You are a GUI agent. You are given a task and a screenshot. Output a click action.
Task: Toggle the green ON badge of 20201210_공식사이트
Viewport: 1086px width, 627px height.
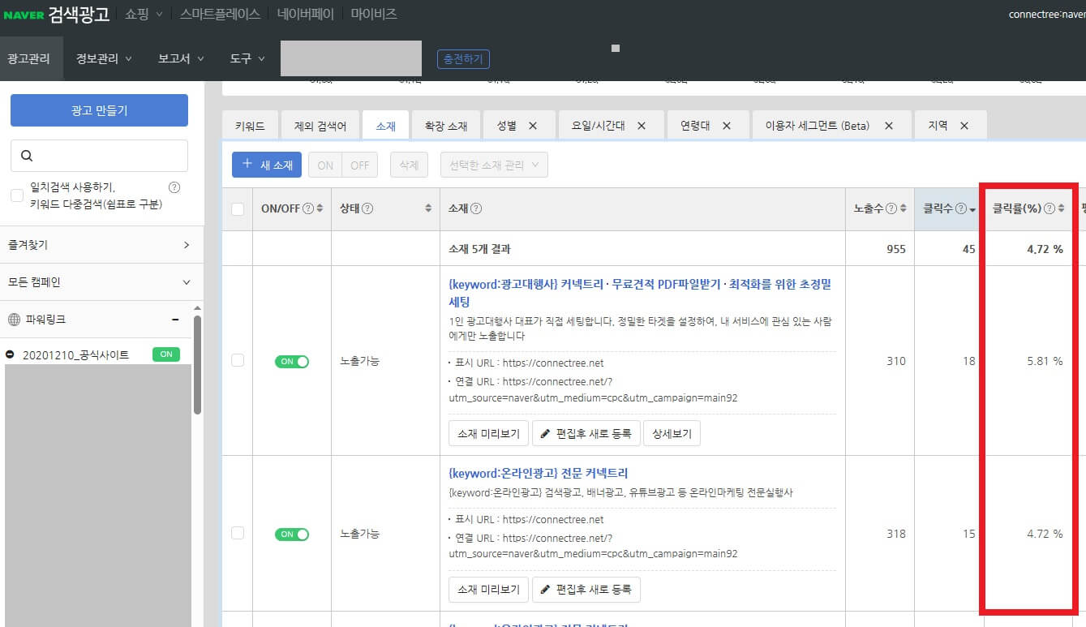166,354
